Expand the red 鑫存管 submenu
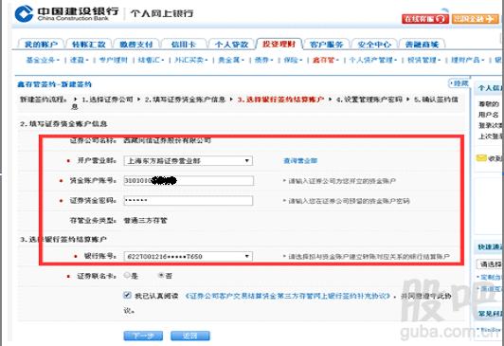This screenshot has width=504, height=346. pos(325,60)
